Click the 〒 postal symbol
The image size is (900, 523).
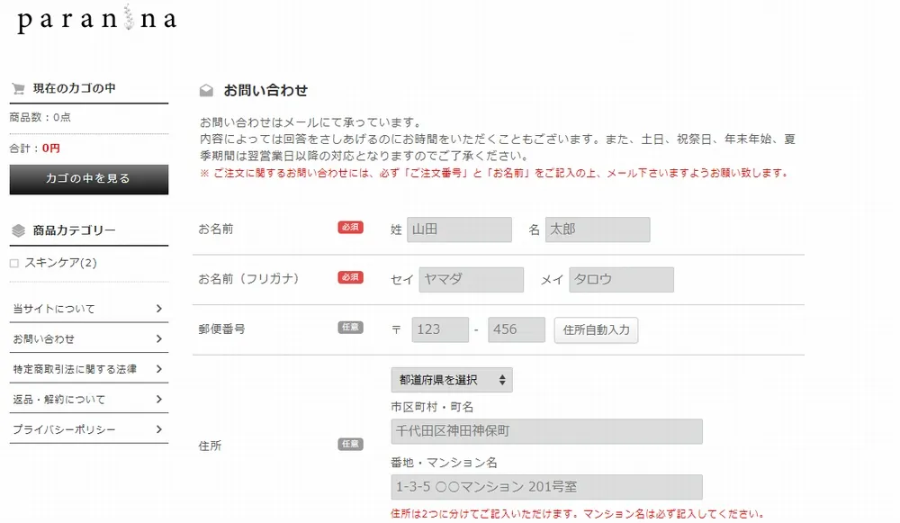[x=396, y=329]
